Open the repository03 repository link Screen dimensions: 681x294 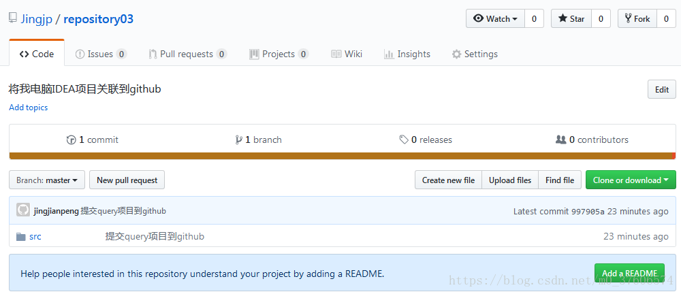click(x=98, y=19)
